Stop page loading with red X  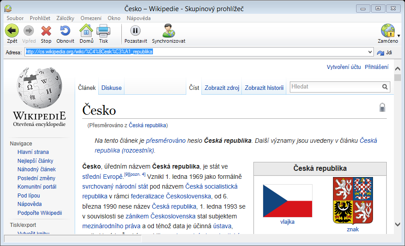(x=46, y=31)
